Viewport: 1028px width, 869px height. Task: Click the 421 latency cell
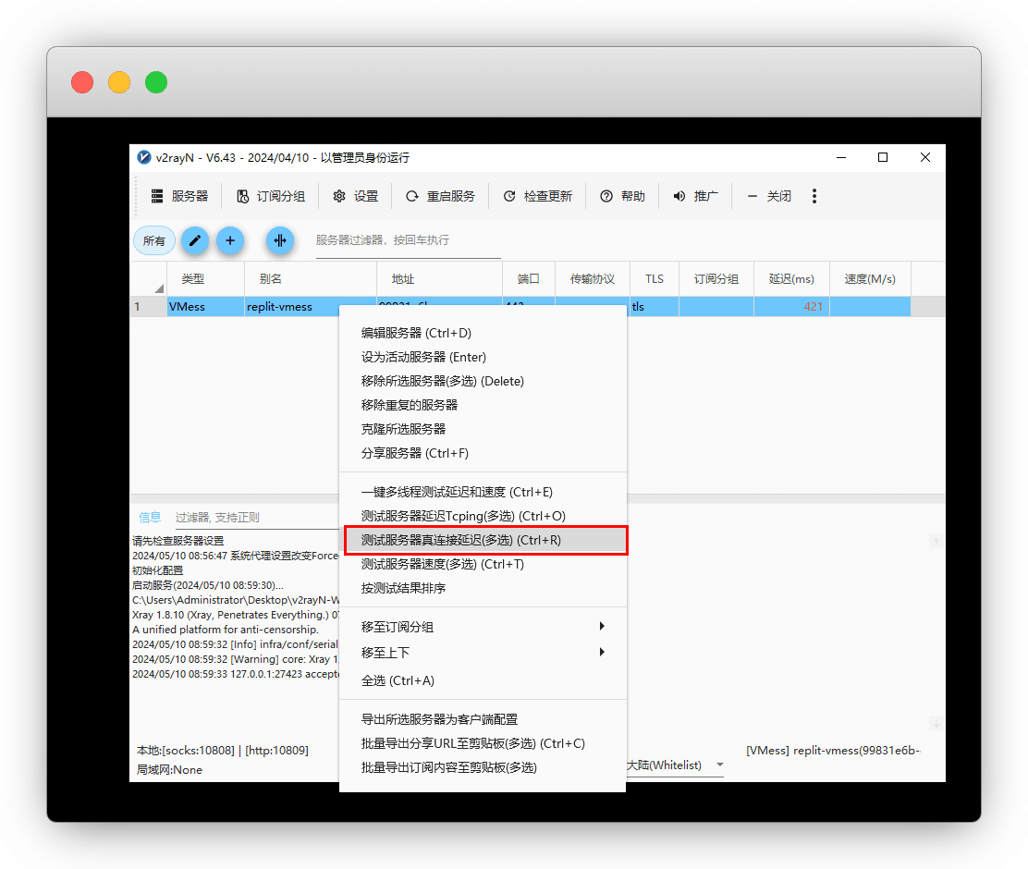pos(791,306)
